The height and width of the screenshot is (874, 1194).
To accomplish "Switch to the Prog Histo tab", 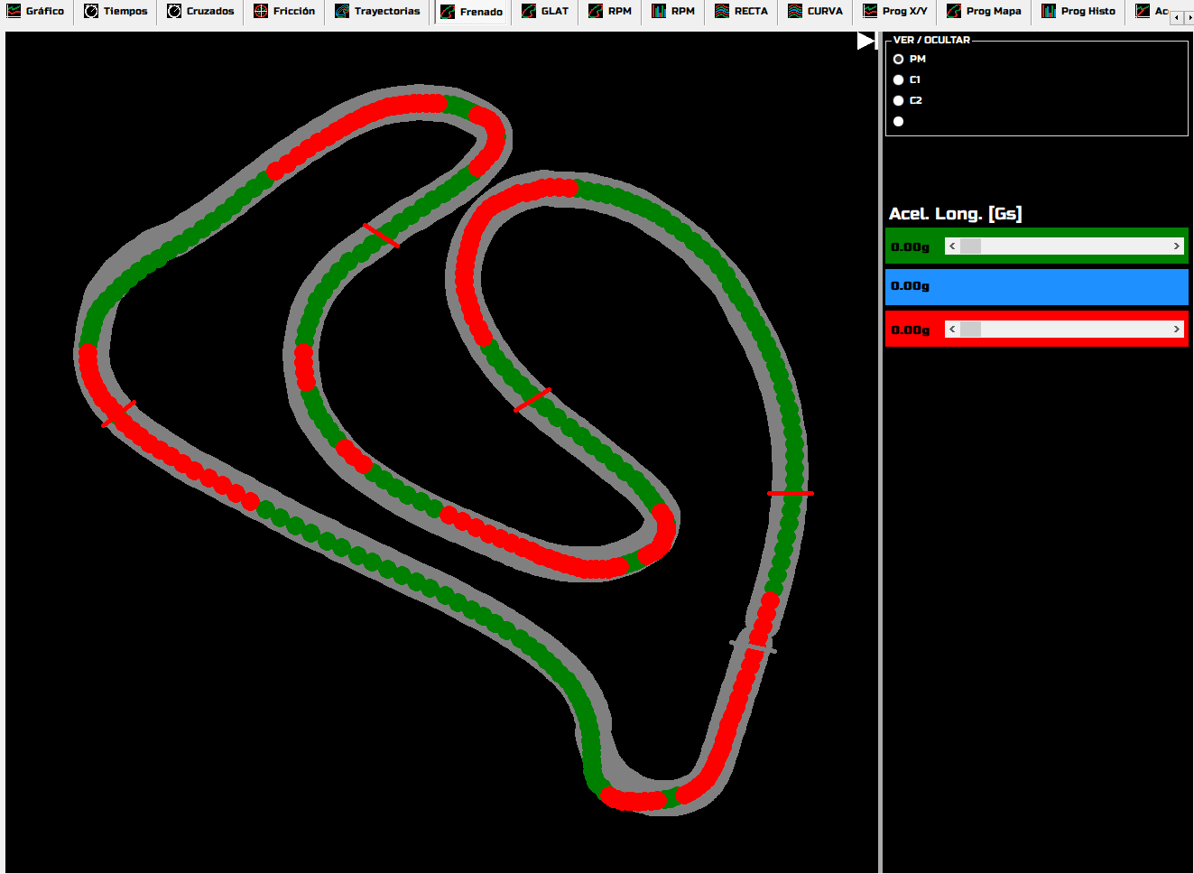I will click(1078, 11).
